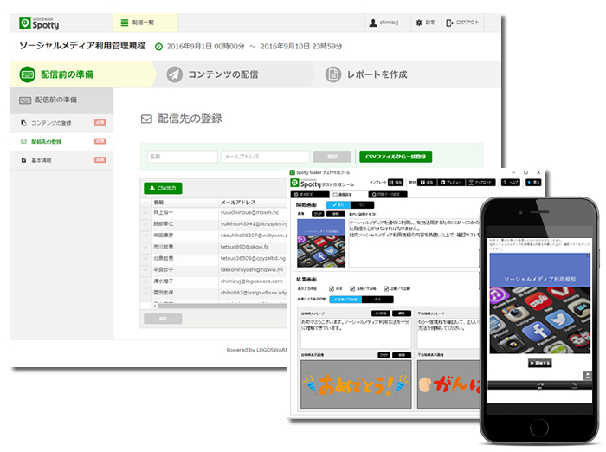The width and height of the screenshot is (606, 452).
Task: Click the メールアドレス input field
Action: [265, 157]
